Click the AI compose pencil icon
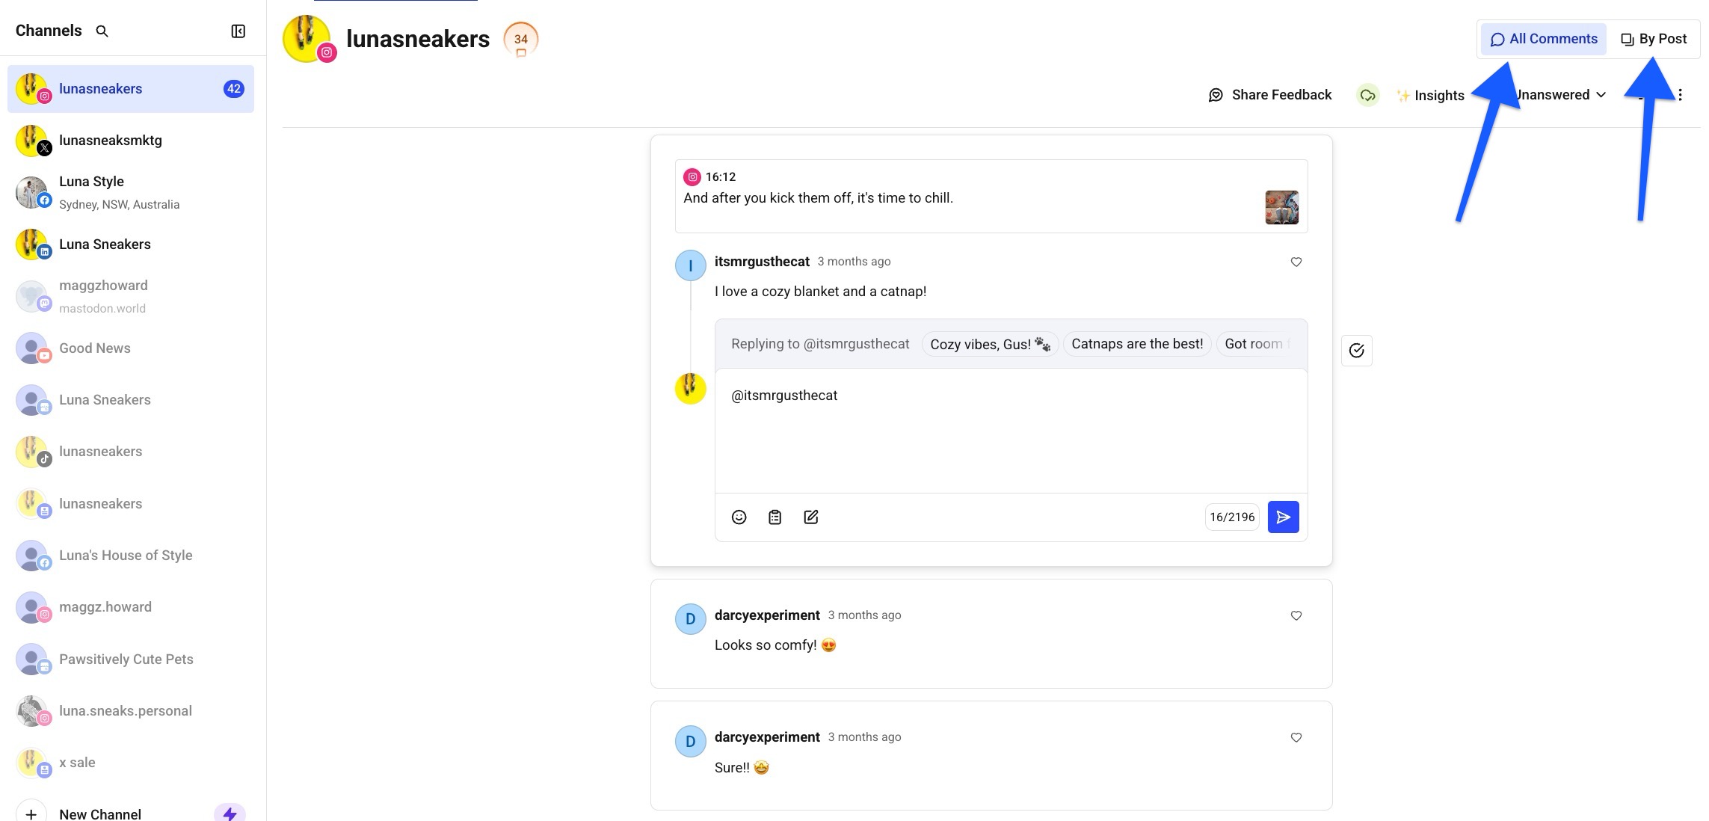Image resolution: width=1709 pixels, height=821 pixels. [810, 517]
